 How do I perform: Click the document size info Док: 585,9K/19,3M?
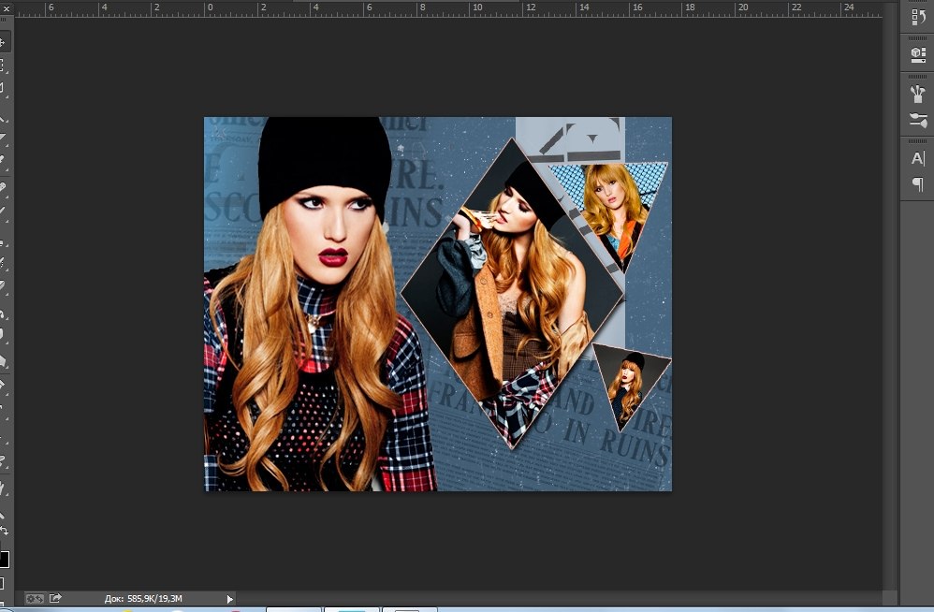[x=142, y=598]
